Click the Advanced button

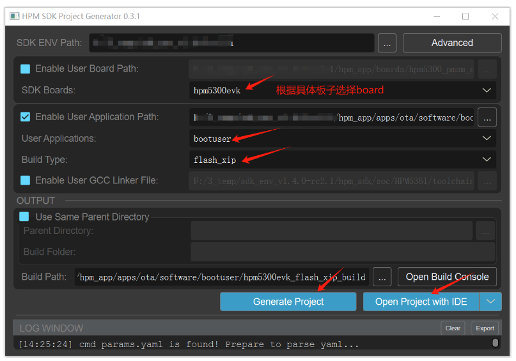tap(452, 43)
